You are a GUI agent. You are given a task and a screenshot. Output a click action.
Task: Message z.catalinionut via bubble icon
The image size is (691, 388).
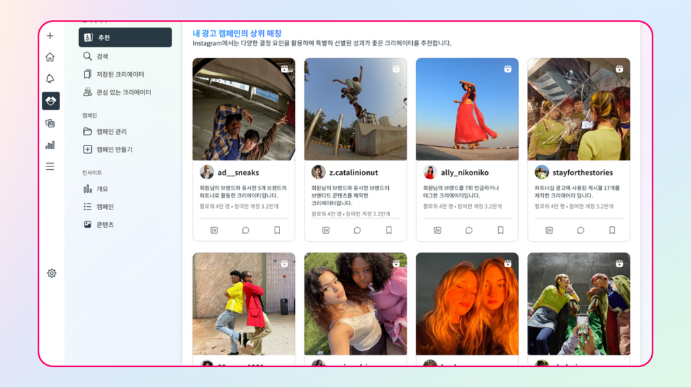(x=358, y=230)
